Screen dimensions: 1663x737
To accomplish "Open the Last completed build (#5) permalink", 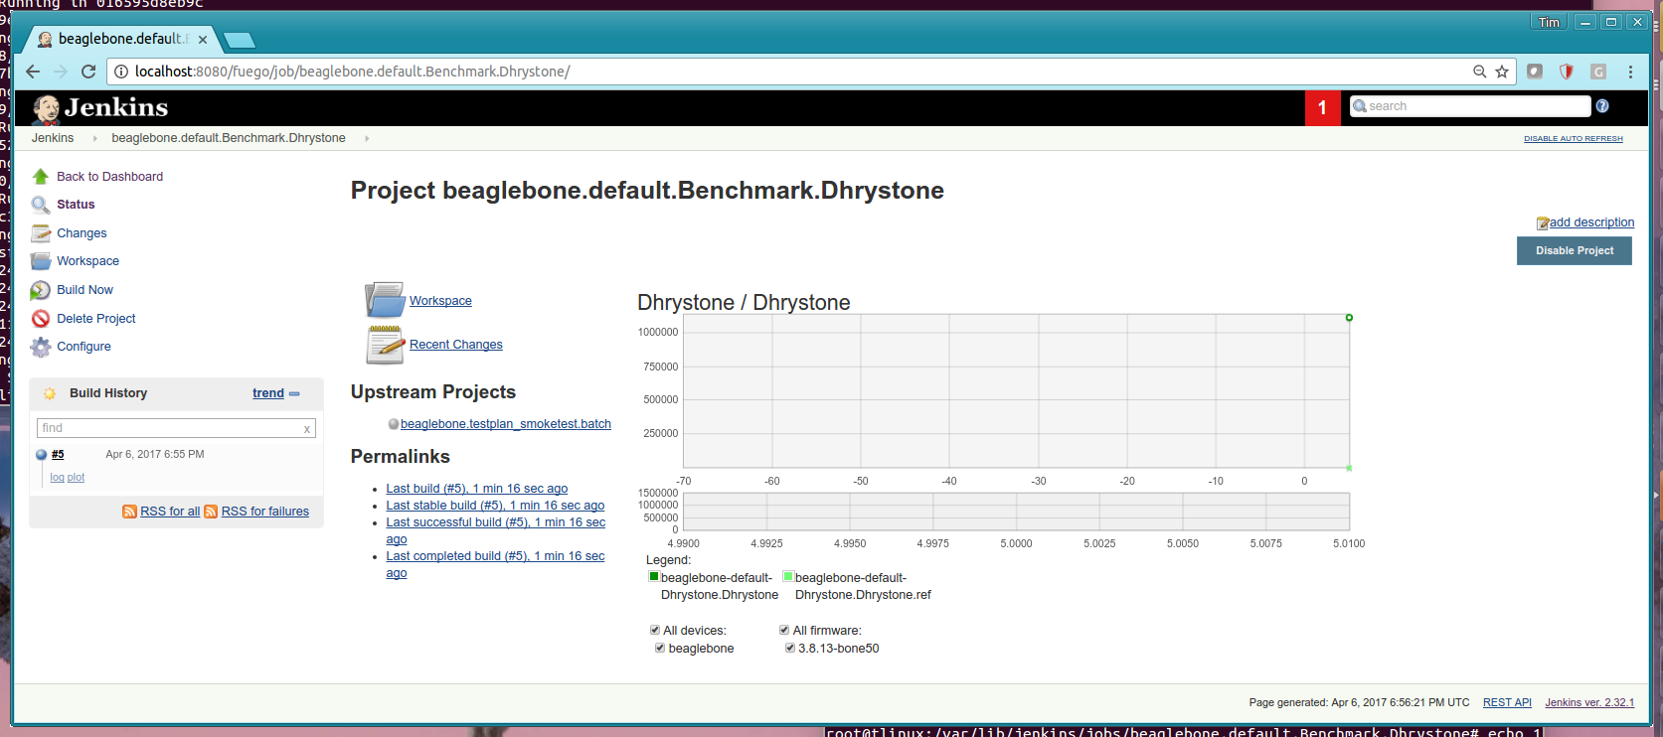I will pyautogui.click(x=495, y=564).
